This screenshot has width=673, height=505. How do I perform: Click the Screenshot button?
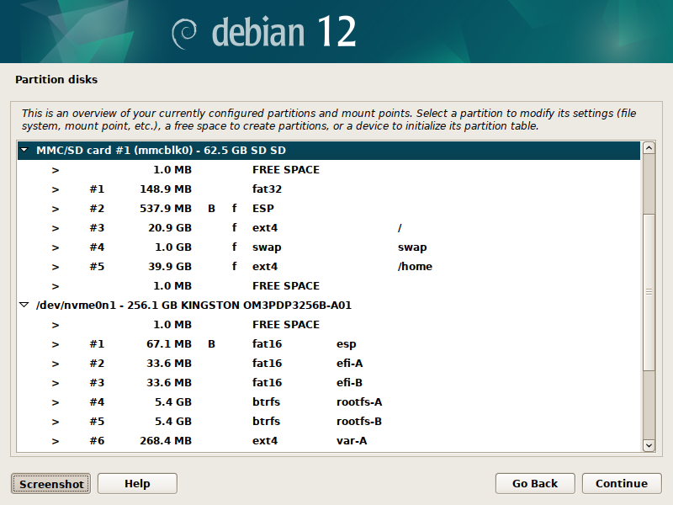(50, 484)
